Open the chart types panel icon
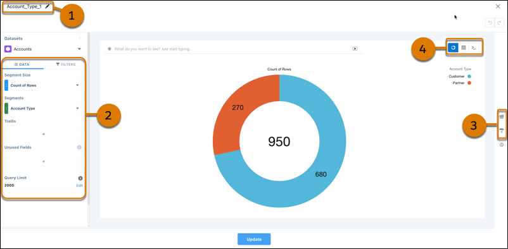The image size is (508, 249). [502, 116]
